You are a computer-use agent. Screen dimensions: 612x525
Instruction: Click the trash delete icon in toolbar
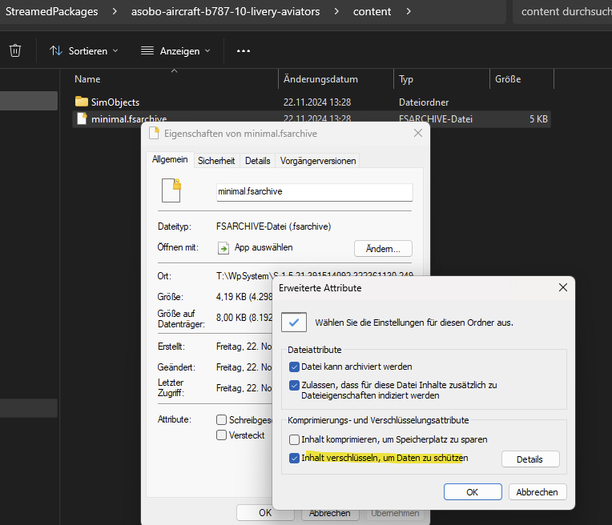[15, 50]
